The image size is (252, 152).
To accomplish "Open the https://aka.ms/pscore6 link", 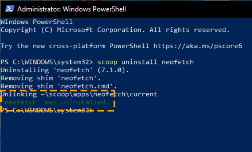I will pos(198,46).
